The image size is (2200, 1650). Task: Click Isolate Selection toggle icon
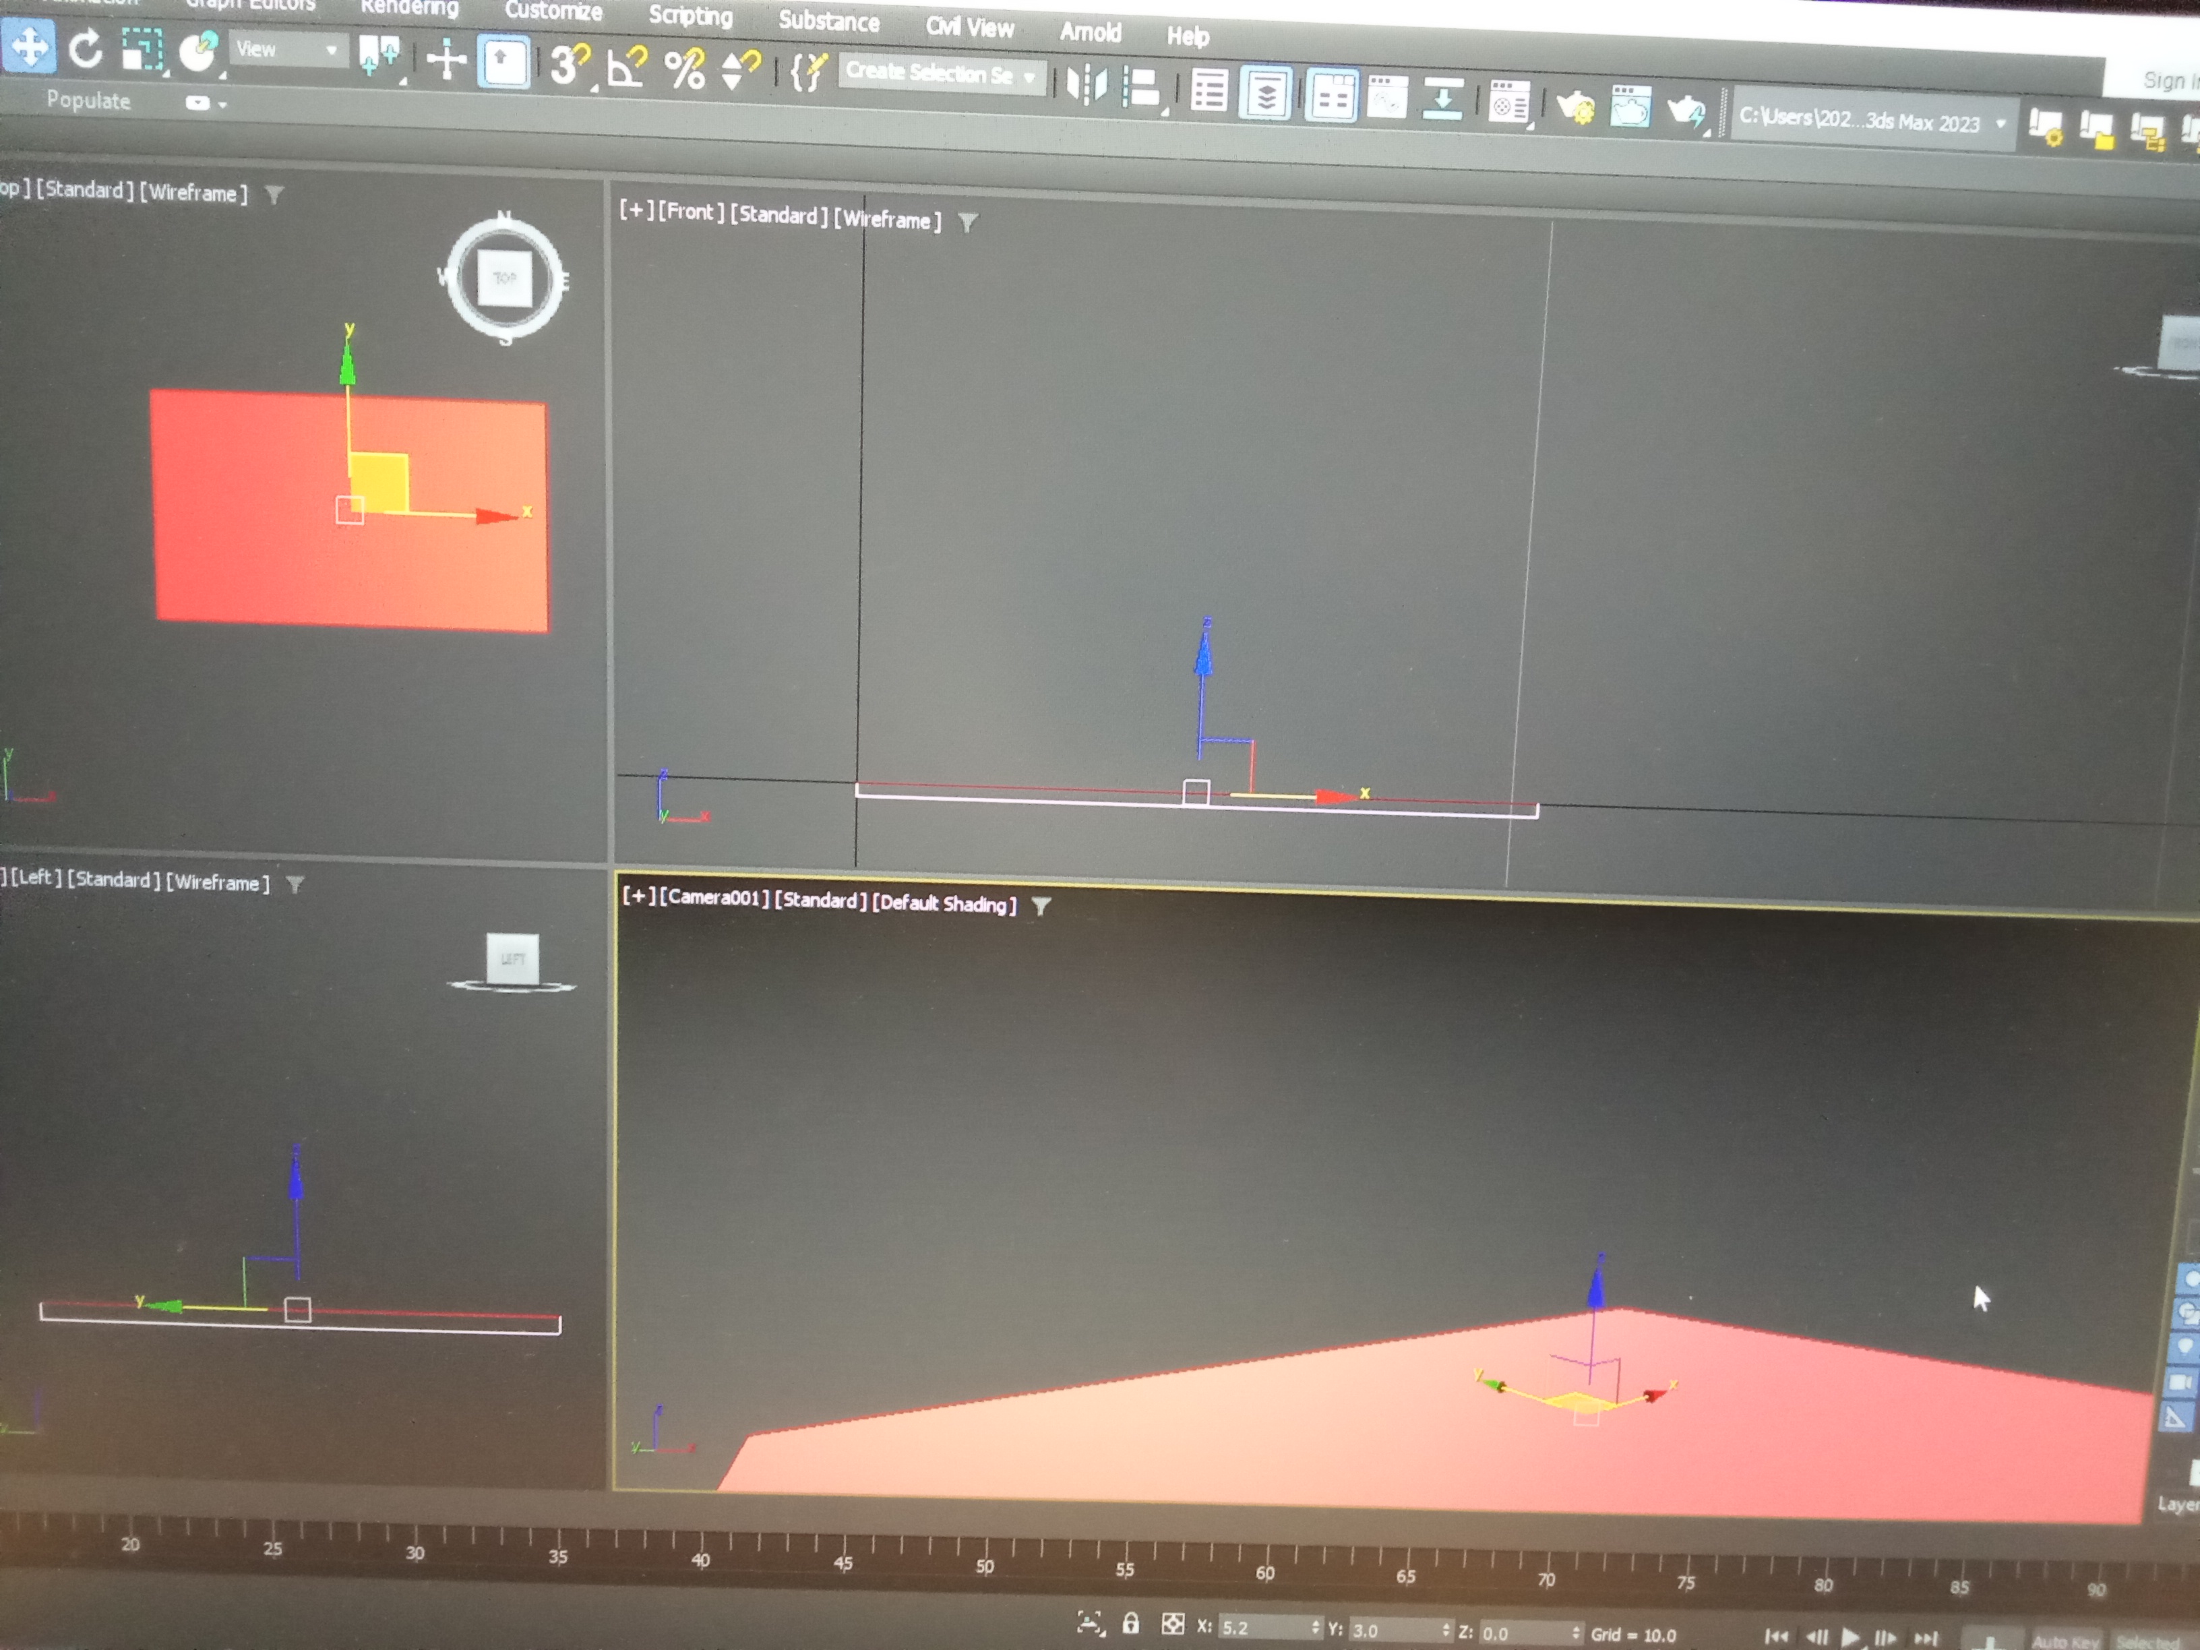pos(1090,1623)
